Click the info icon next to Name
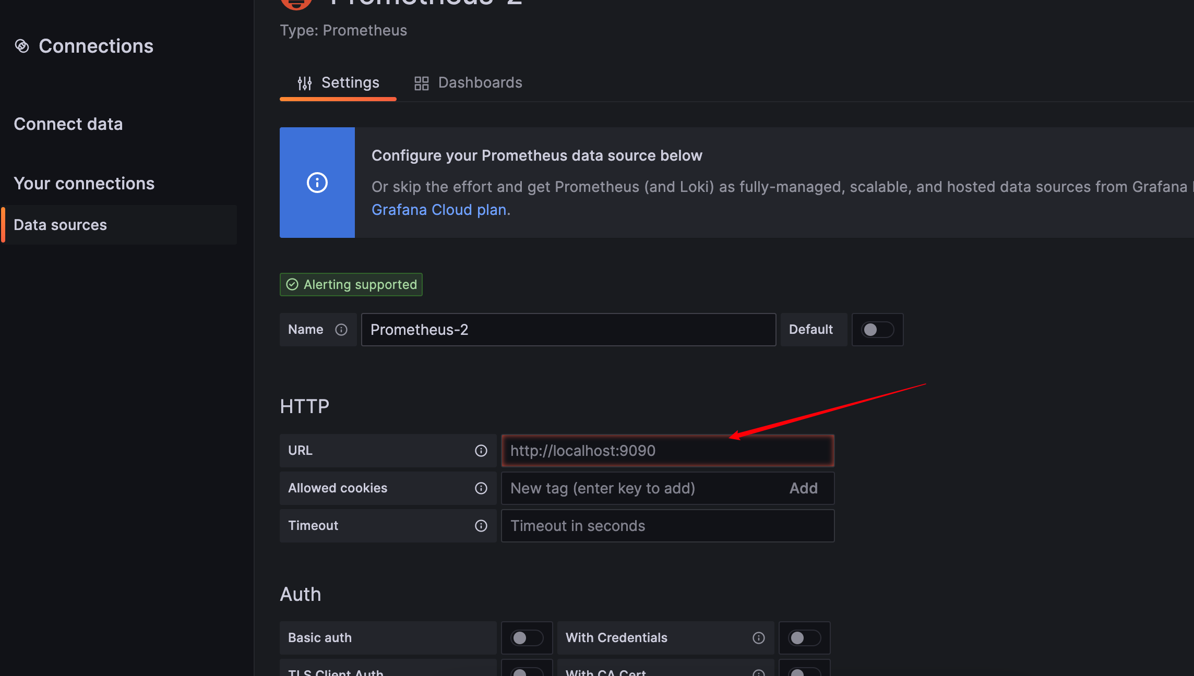1194x676 pixels. coord(341,330)
